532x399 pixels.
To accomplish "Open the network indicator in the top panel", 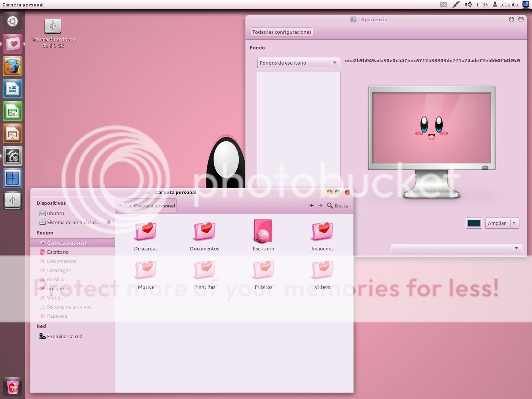I will coord(456,5).
